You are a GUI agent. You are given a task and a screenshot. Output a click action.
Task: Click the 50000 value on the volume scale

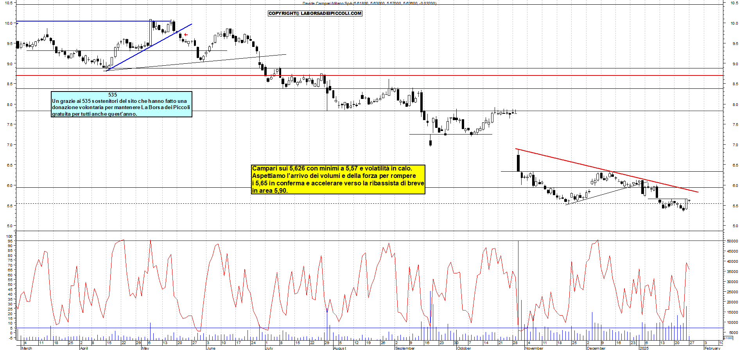pos(732,241)
